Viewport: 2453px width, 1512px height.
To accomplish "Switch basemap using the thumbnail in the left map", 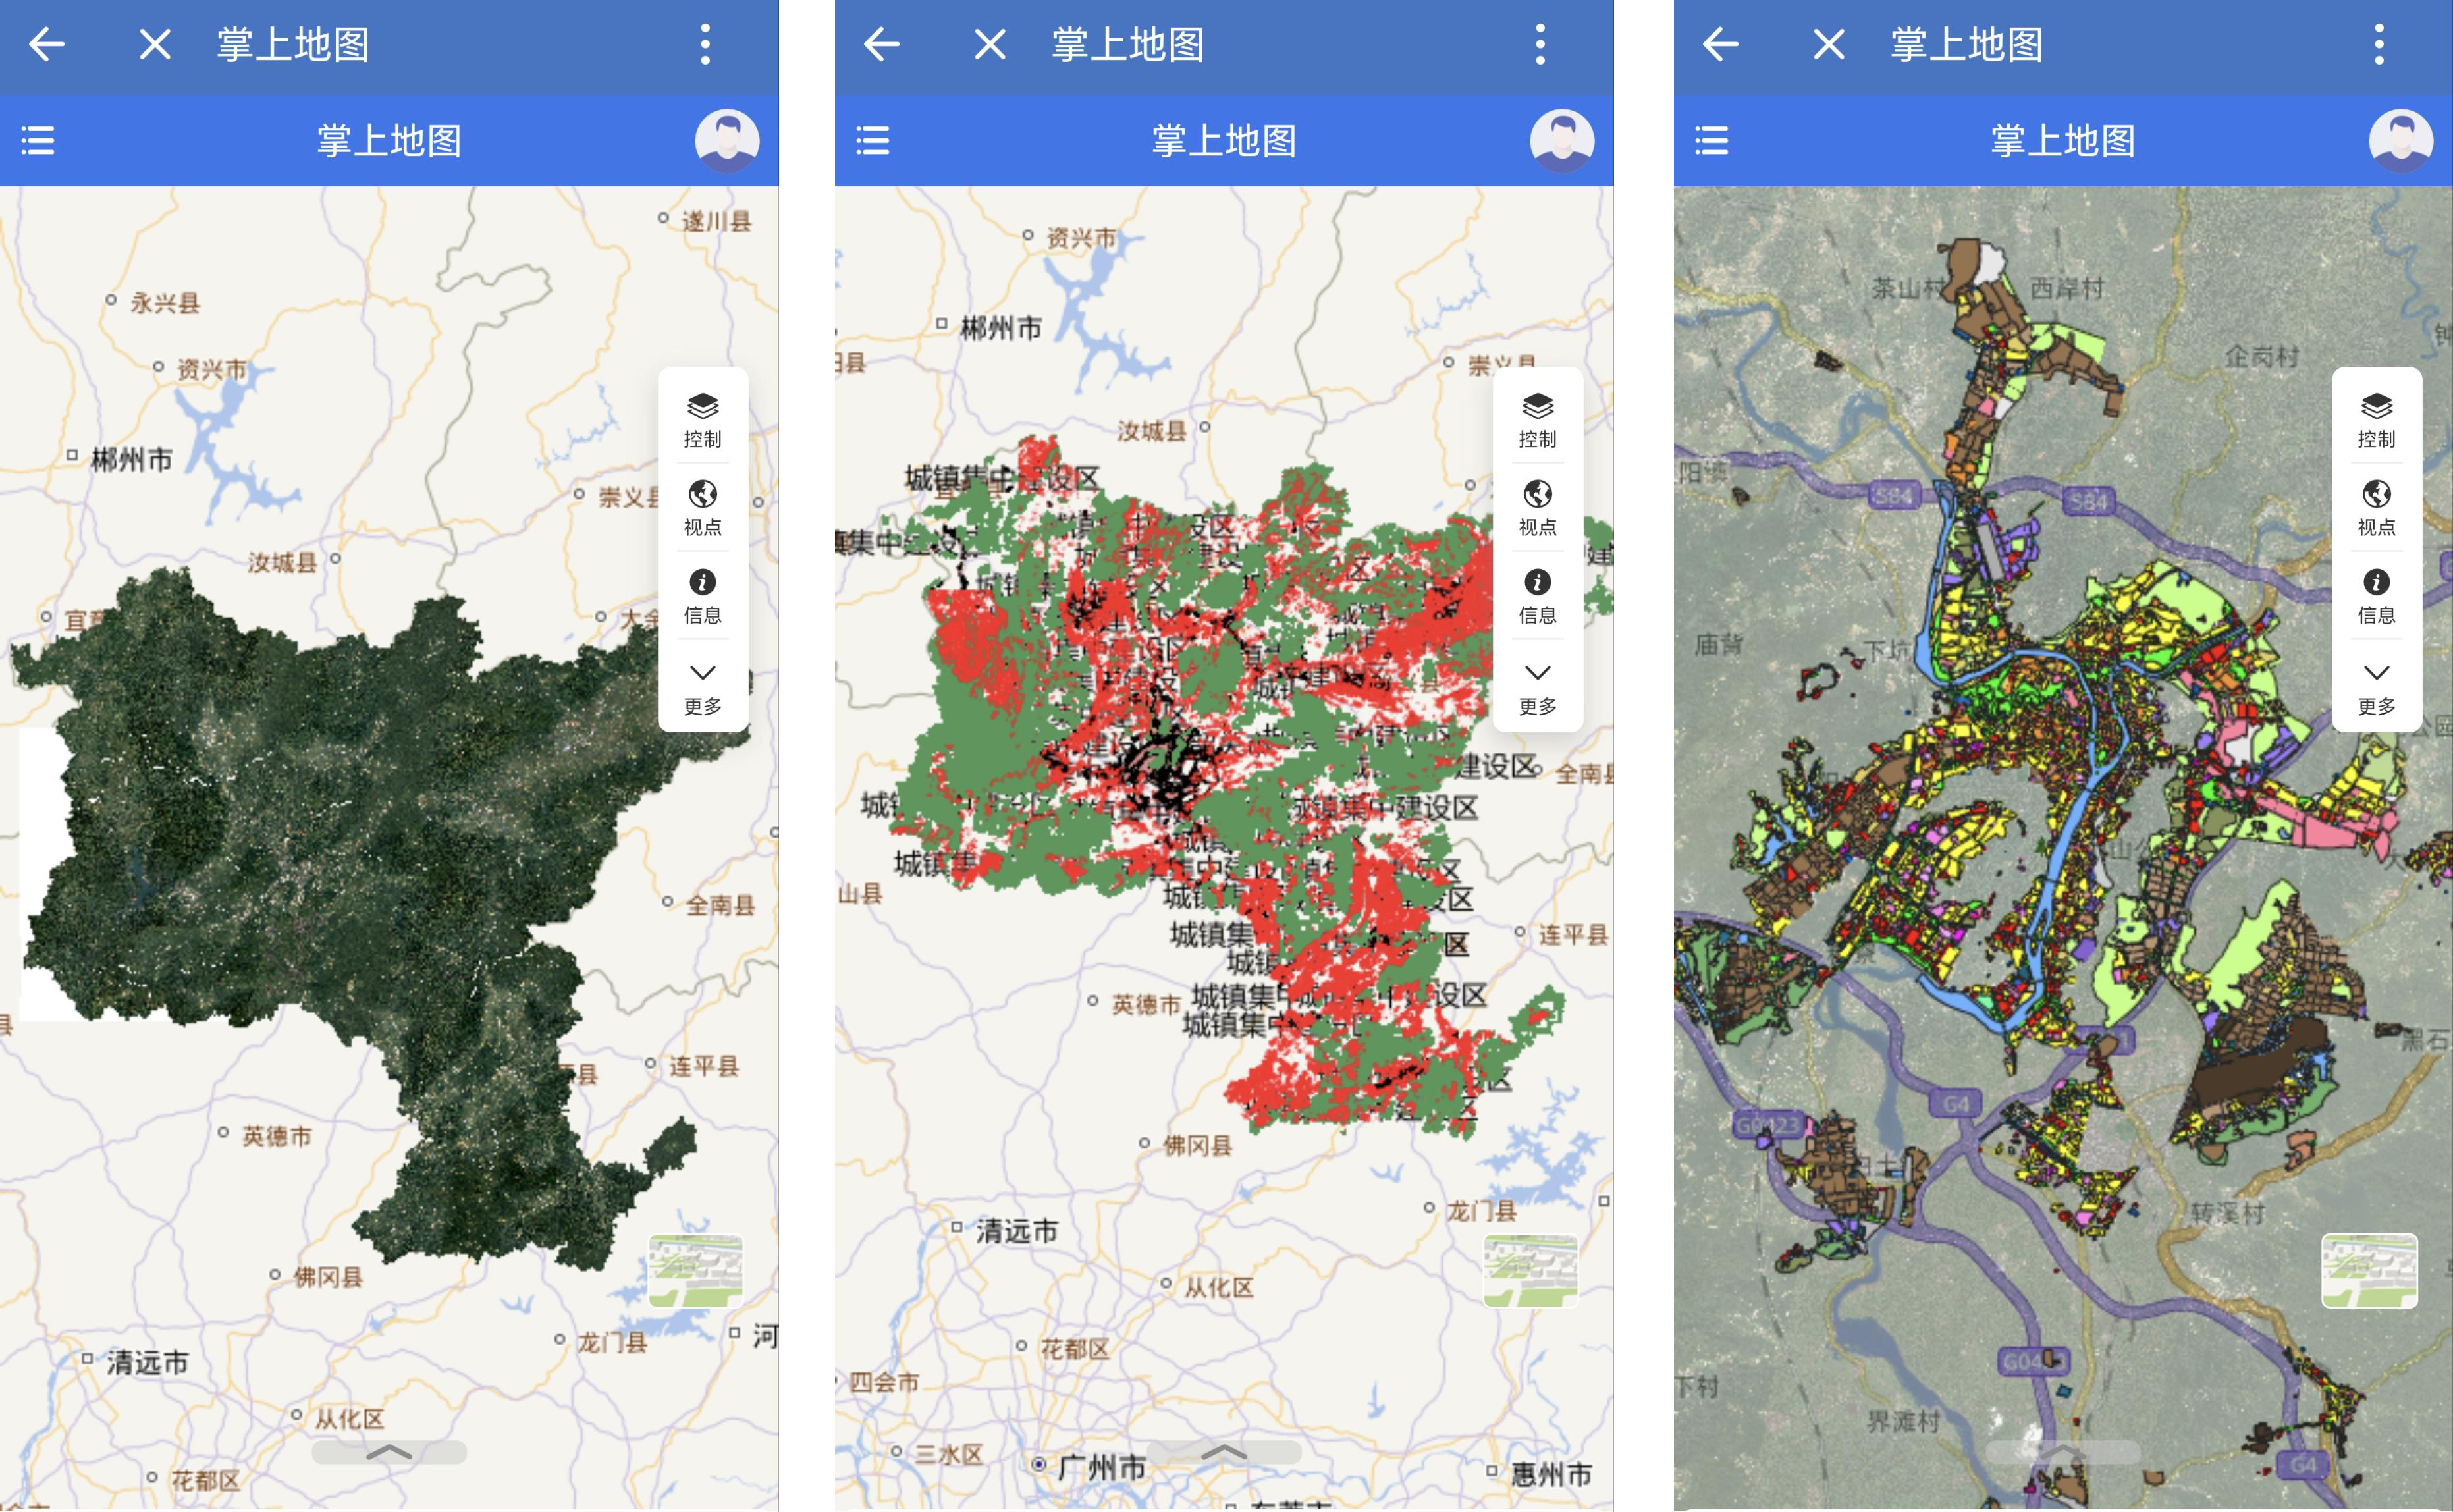I will [695, 1270].
